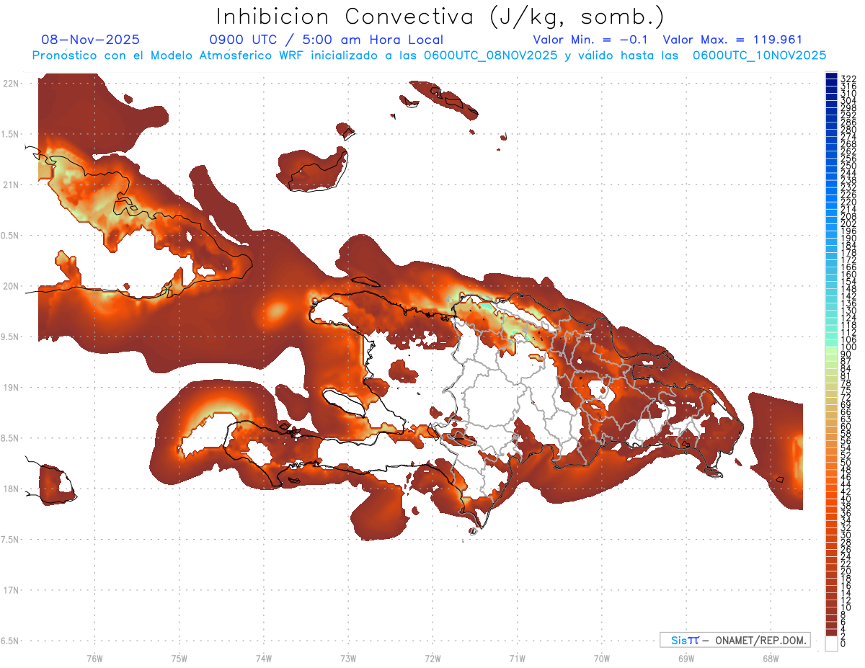Click the light green legend swatch beside 100
865x668 pixels.
click(831, 349)
